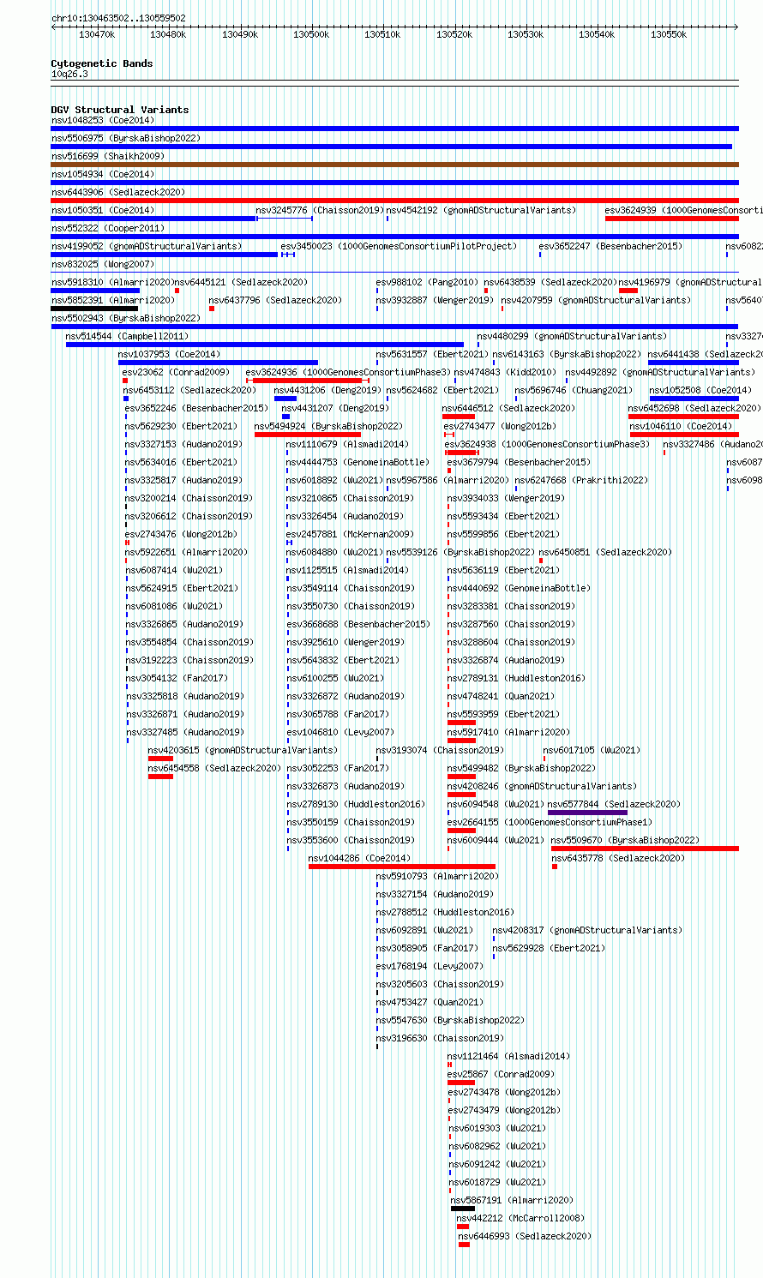Click esv3624936 1000GenomesConsortiumPhase3 label
763x1278 pixels.
[348, 373]
